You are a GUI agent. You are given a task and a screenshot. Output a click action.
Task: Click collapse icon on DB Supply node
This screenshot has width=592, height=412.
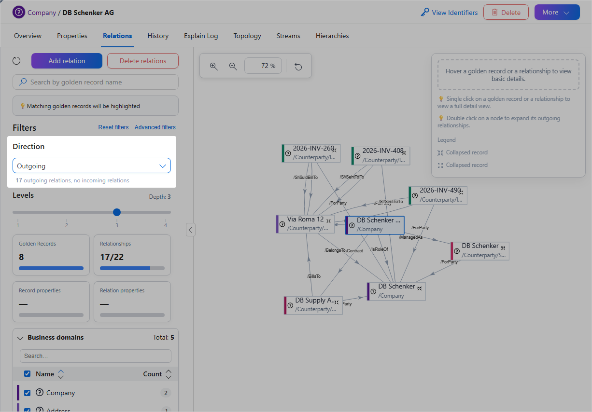(x=336, y=302)
